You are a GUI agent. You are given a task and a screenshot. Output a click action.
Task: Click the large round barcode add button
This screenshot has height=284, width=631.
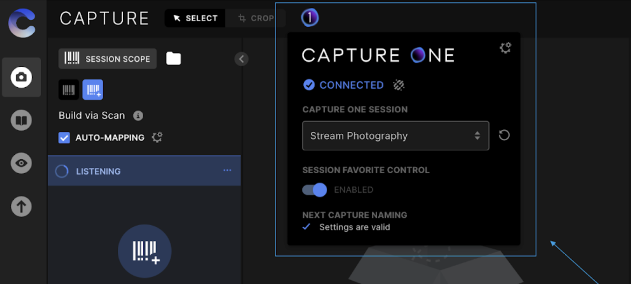[145, 251]
